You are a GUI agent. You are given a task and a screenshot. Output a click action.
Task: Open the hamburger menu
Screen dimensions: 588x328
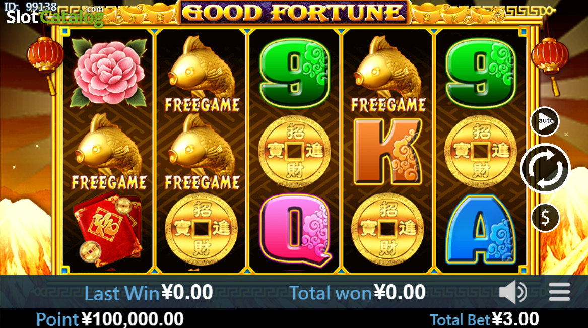coord(559,292)
